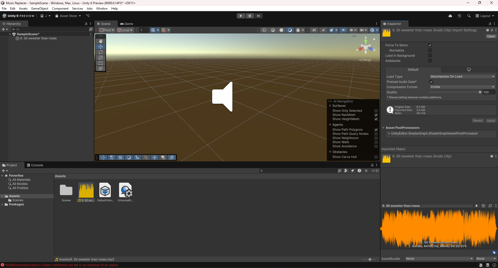Open the global Search magnifier icon
Screen dimensions: 498x268
pos(469,16)
